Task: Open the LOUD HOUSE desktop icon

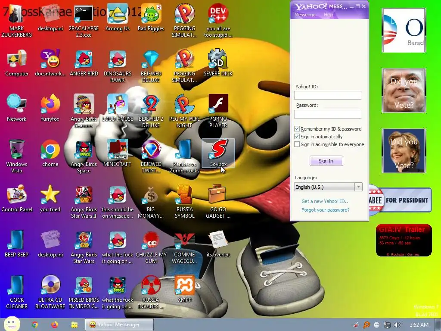Action: (117, 108)
